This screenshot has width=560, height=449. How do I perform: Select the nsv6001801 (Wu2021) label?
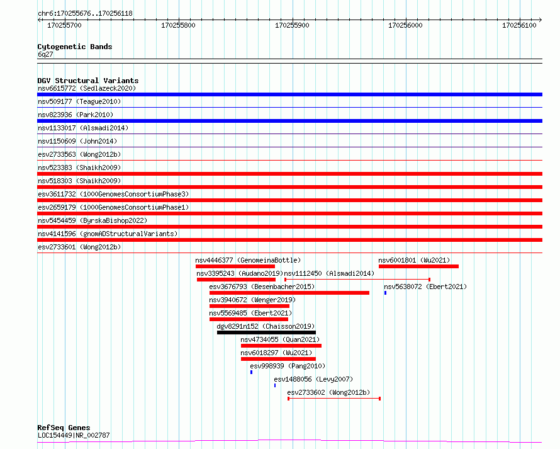click(x=414, y=260)
